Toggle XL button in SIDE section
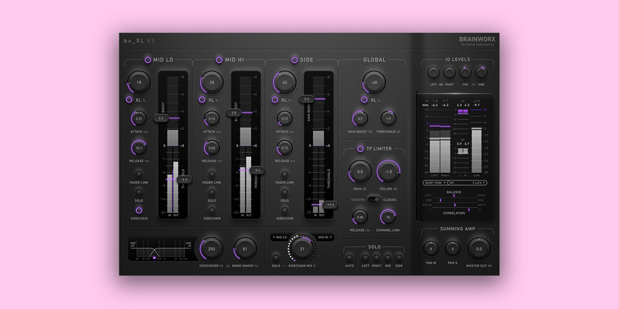The image size is (619, 309). 275,99
